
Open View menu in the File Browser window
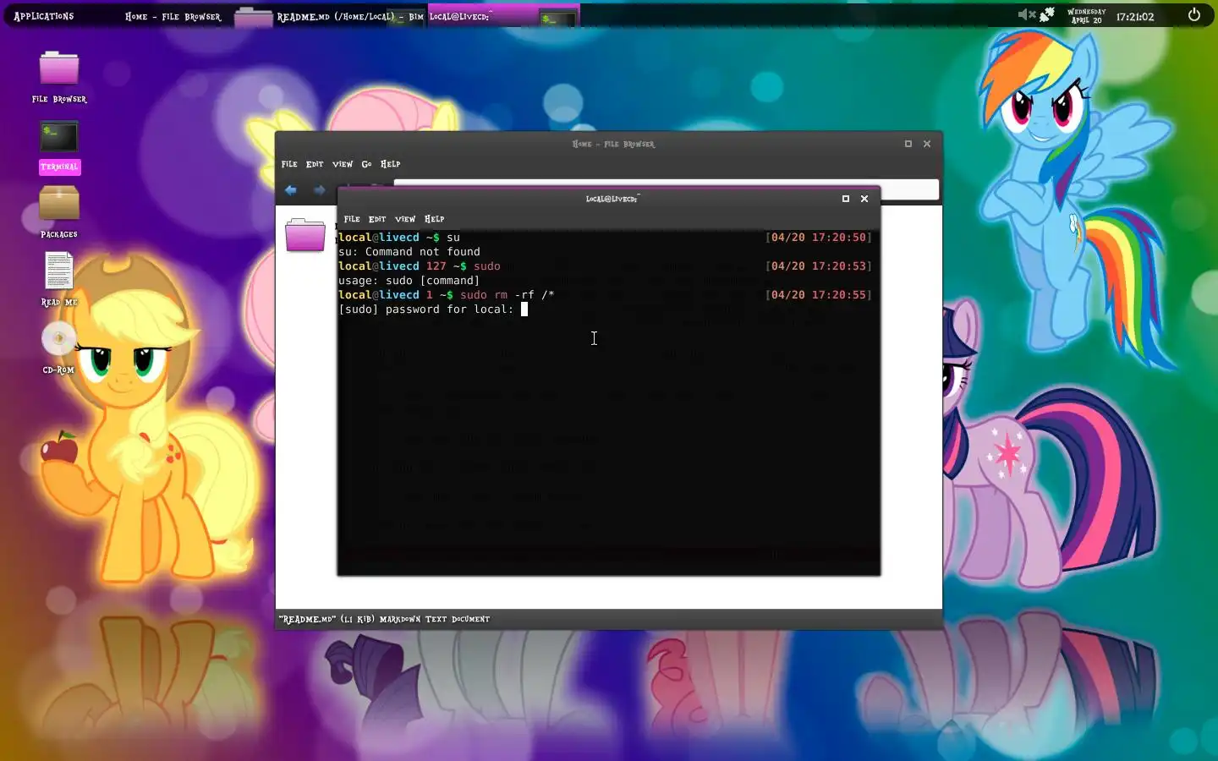click(343, 164)
